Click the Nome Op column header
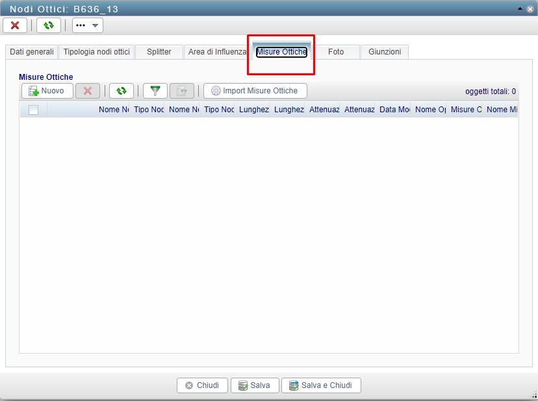This screenshot has height=401, width=538. [x=430, y=110]
